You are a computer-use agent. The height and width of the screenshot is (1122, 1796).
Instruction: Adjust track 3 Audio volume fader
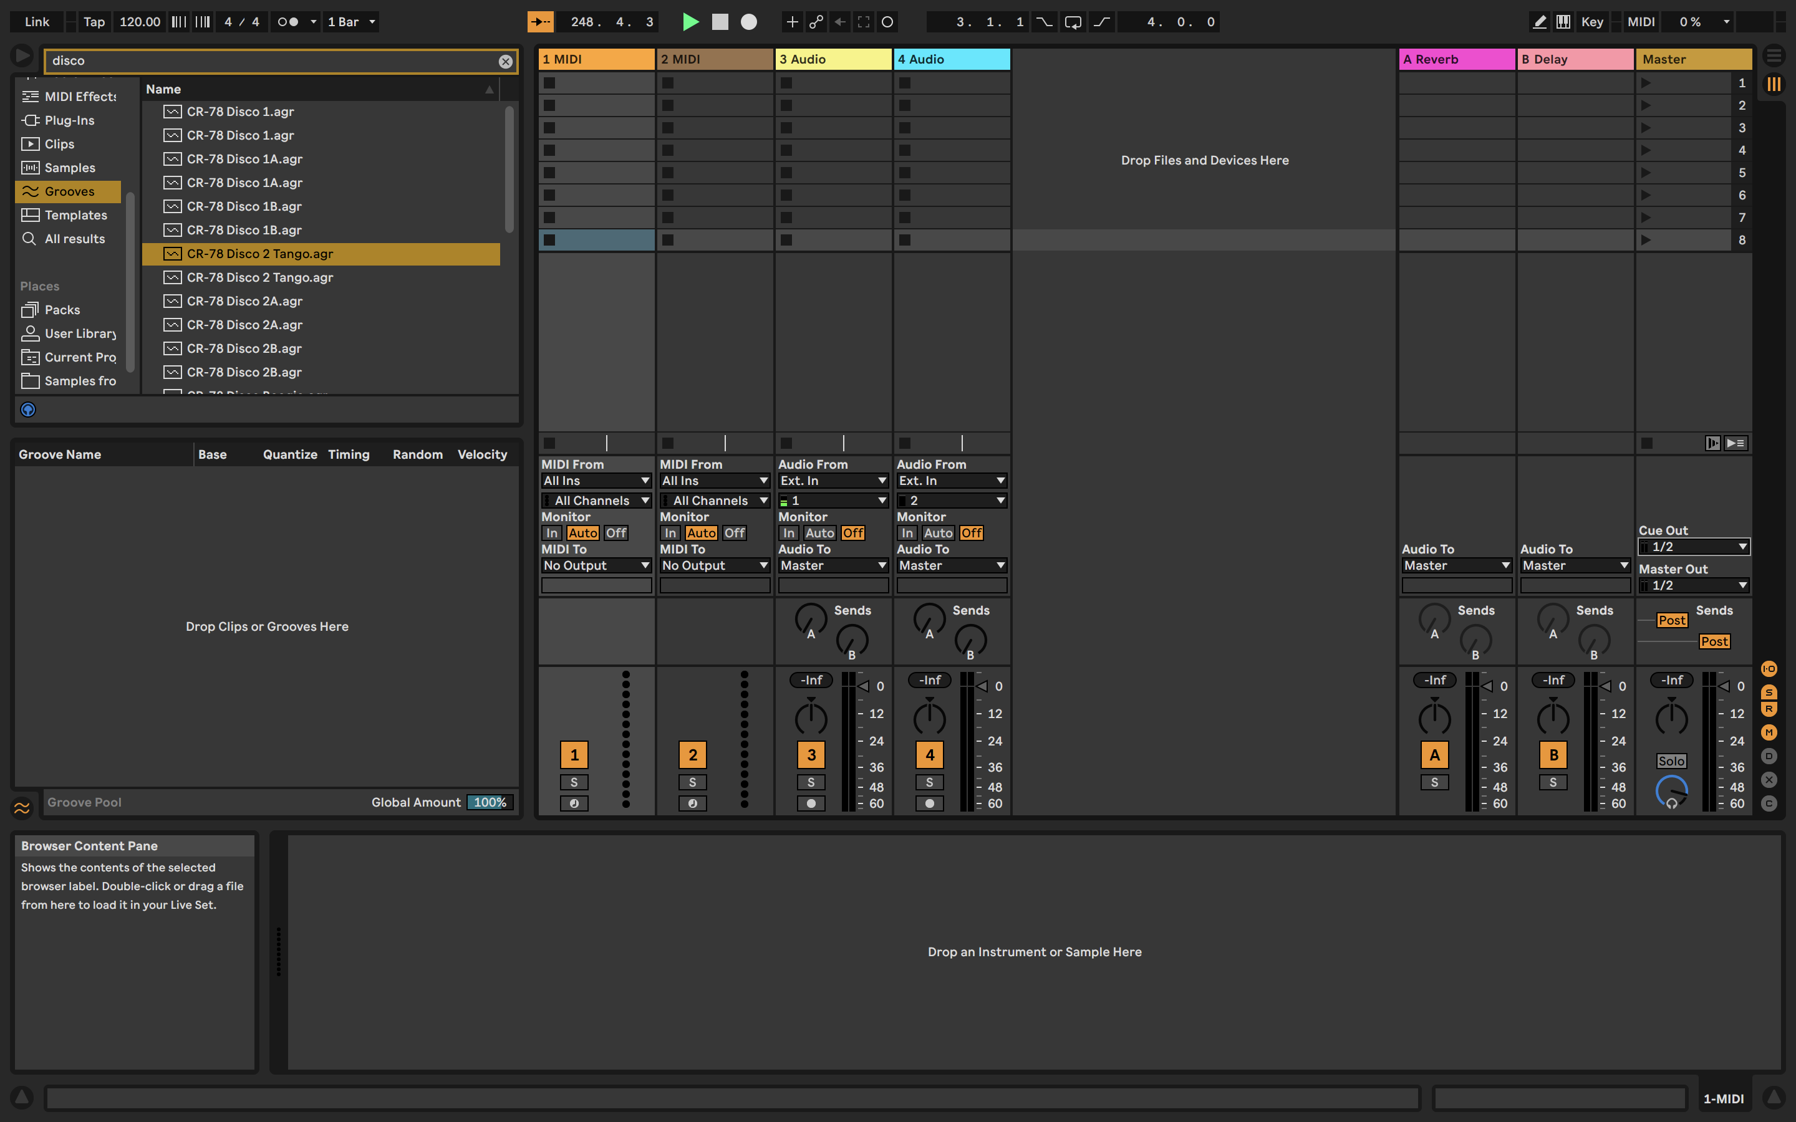(863, 686)
